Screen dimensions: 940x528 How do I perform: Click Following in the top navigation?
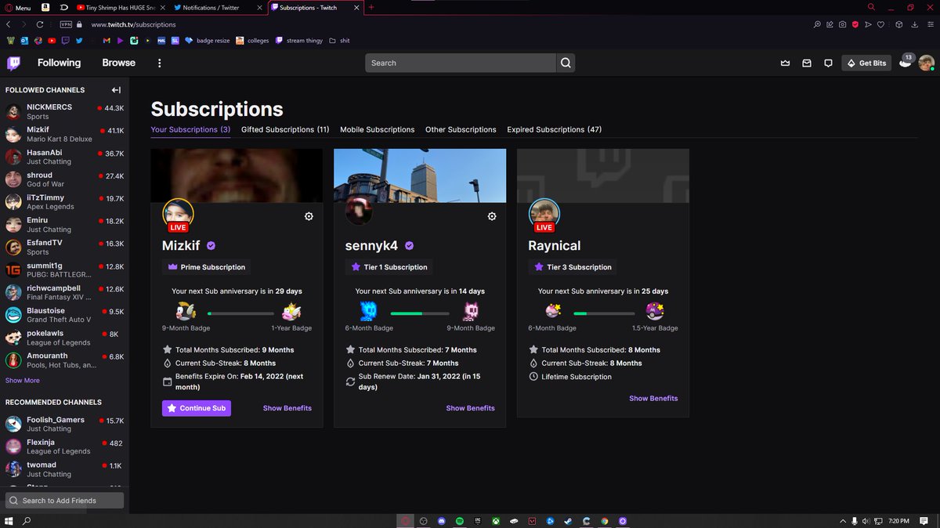(59, 63)
